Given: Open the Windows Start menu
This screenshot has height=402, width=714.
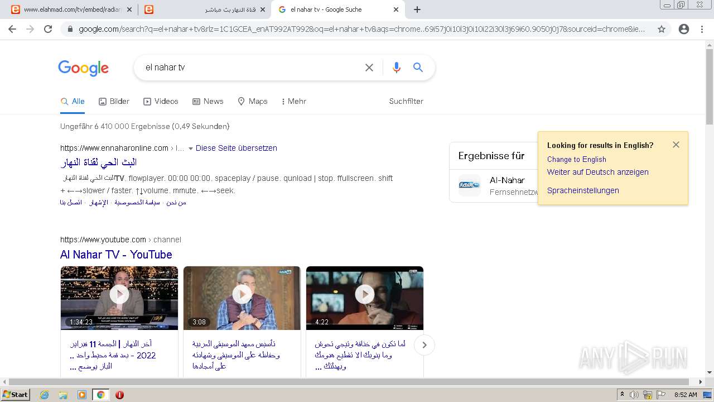Looking at the screenshot, I should coord(15,395).
